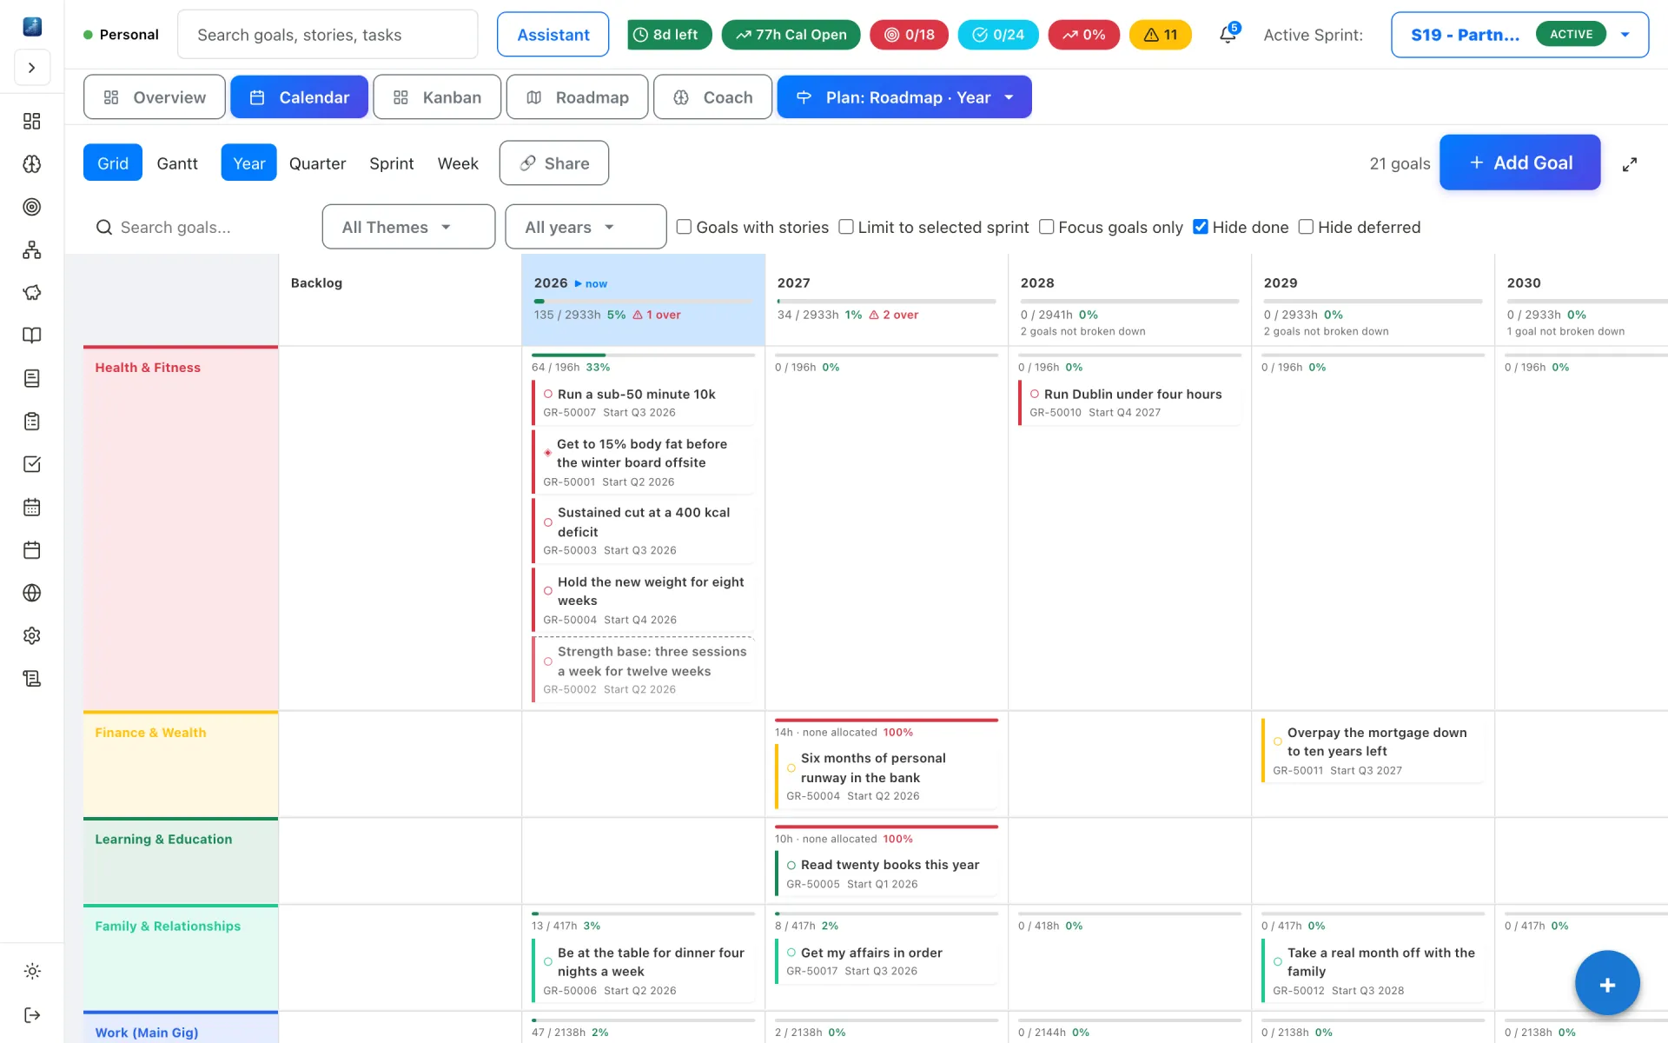Enable Focus goals only checkbox
Screen dimensions: 1668x1043
pyautogui.click(x=1046, y=227)
